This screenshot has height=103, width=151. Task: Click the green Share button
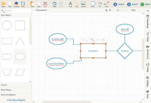click(145, 4)
